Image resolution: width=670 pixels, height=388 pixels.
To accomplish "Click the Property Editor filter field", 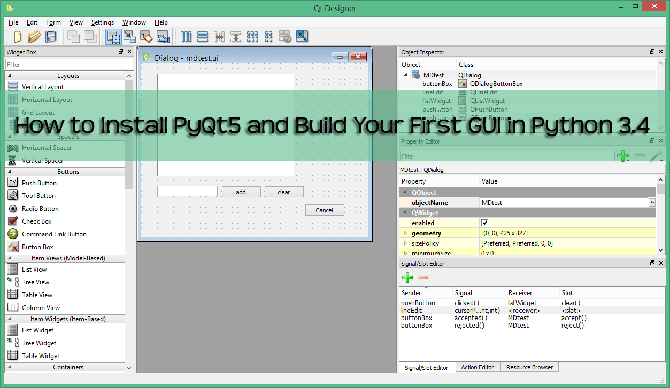I will pos(507,156).
